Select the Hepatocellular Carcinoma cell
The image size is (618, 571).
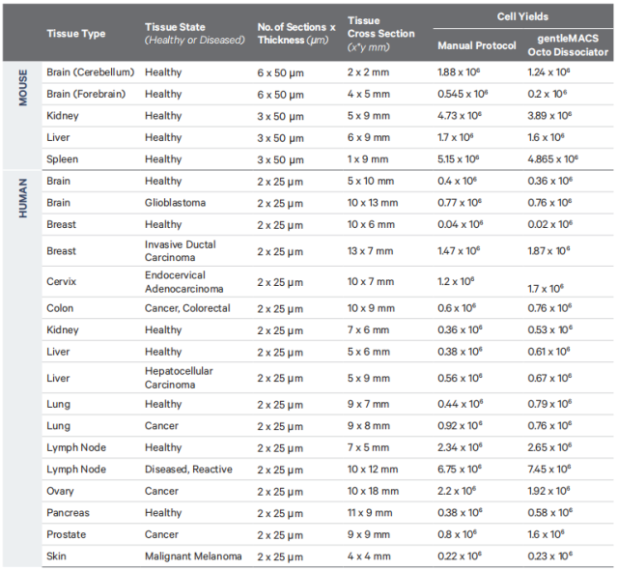pos(179,378)
